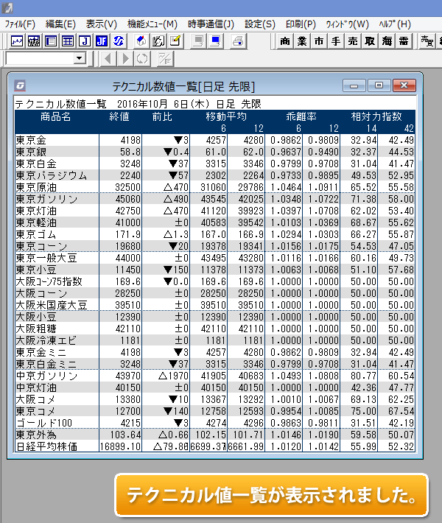Screen dimensions: 442x523
Task: Click the blue J toolbar icon
Action: (85, 41)
